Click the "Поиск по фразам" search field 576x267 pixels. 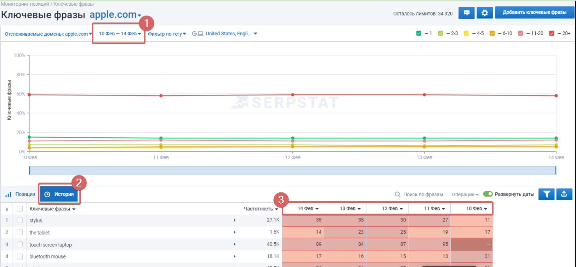point(423,195)
